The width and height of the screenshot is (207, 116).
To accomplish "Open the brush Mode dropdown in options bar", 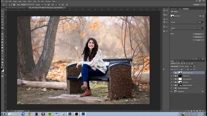I will pos(27,5).
